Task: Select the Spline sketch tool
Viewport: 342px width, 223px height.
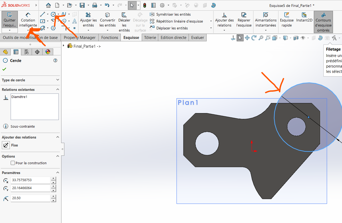Action: [x=64, y=14]
